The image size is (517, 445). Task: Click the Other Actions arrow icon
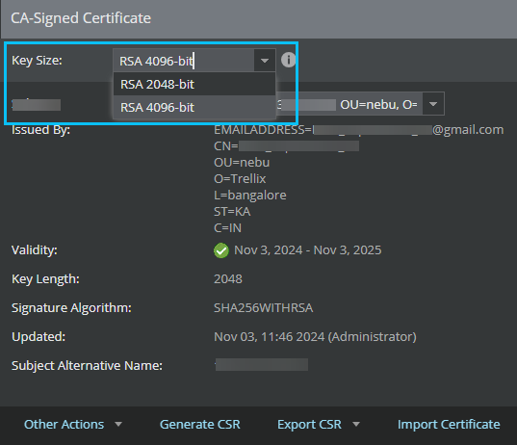pos(118,424)
